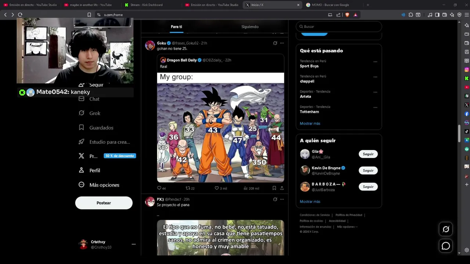Image resolution: width=470 pixels, height=264 pixels.
Task: Repost the post showing 22 reposts
Action: [x=190, y=188]
